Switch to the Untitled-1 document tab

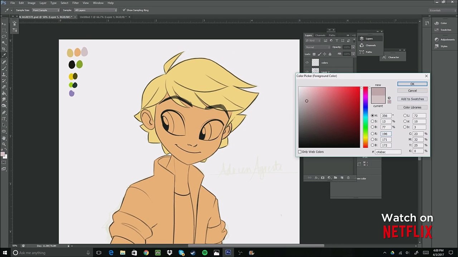click(103, 17)
